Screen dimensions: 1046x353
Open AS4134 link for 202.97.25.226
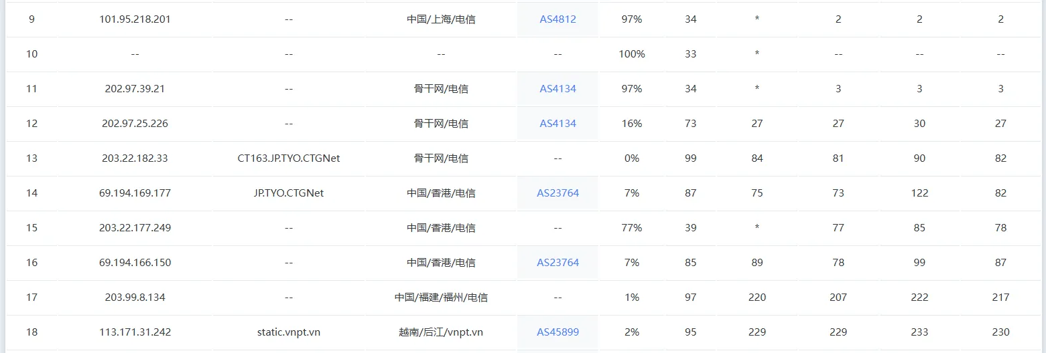tap(558, 124)
